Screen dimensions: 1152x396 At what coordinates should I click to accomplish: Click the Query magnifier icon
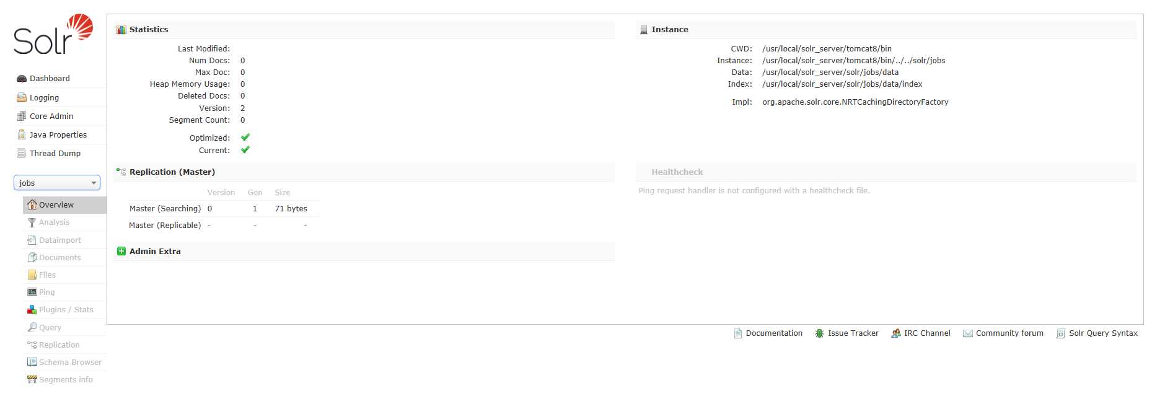(x=32, y=327)
